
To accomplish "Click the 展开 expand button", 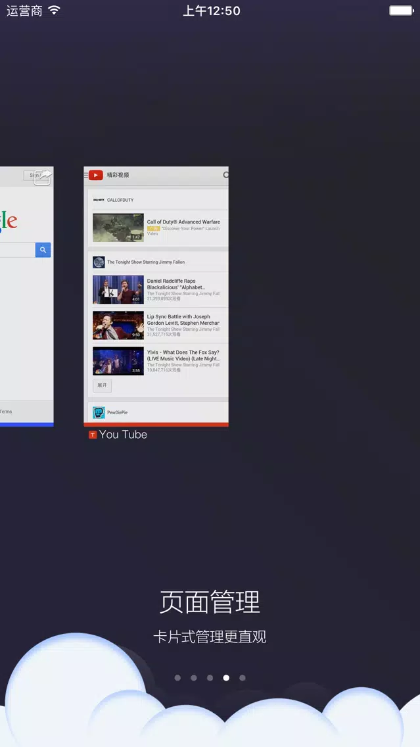I will (102, 385).
